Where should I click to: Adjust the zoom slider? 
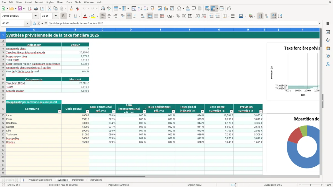coord(311,185)
